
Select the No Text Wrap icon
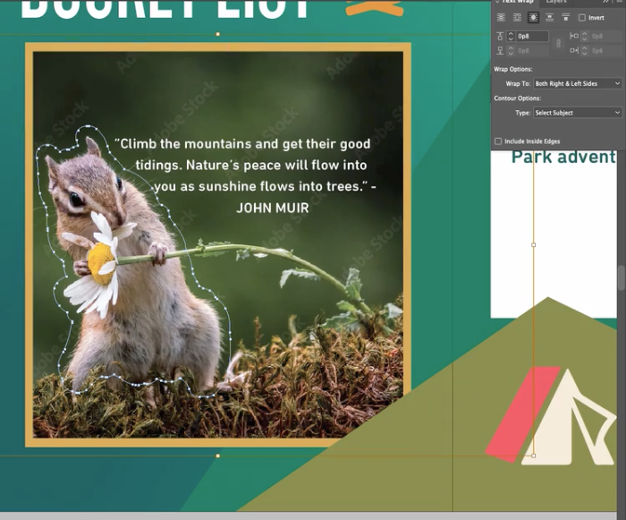[x=501, y=18]
